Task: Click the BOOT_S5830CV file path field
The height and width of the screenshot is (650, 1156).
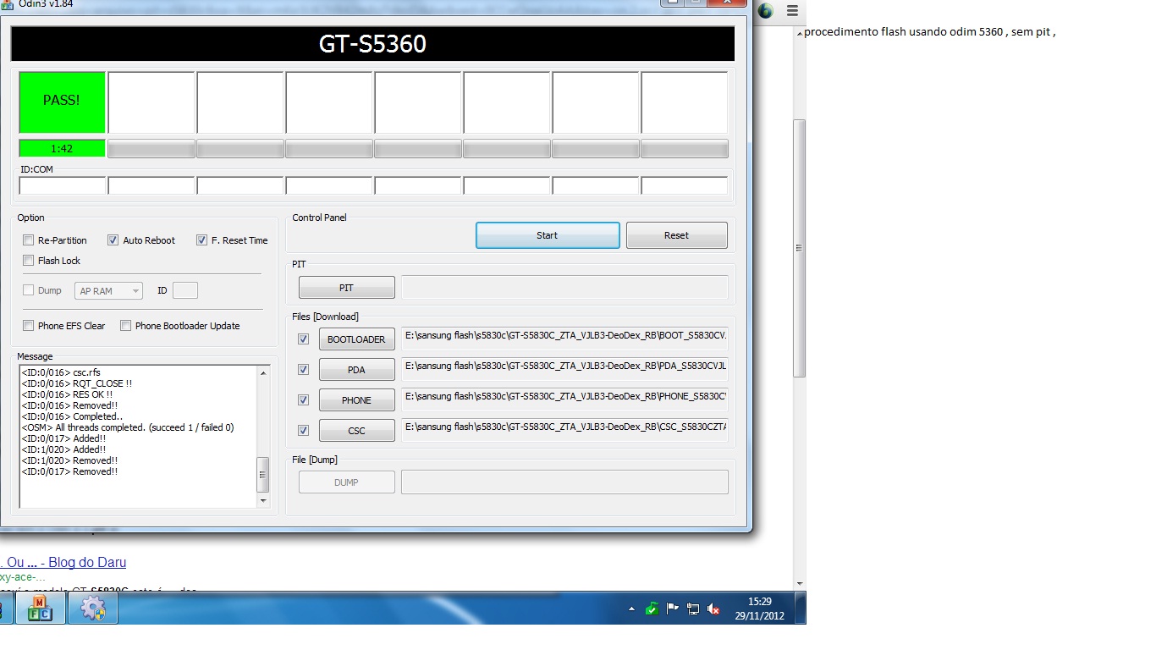Action: point(564,339)
